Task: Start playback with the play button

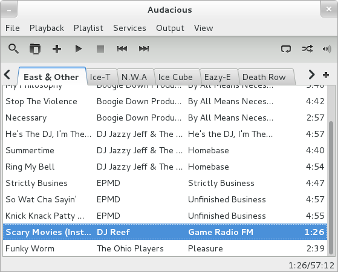Action: point(79,49)
